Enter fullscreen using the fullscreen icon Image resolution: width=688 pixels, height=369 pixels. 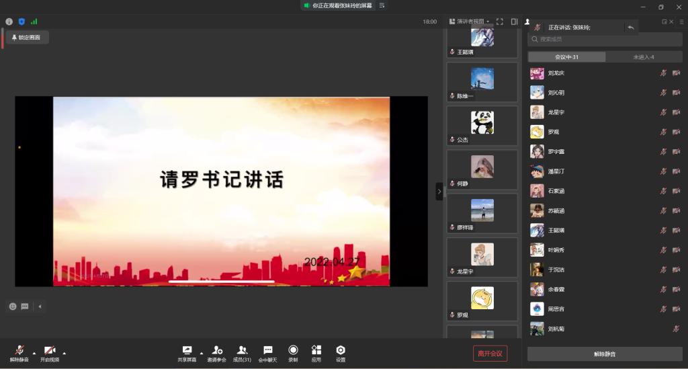coord(499,22)
